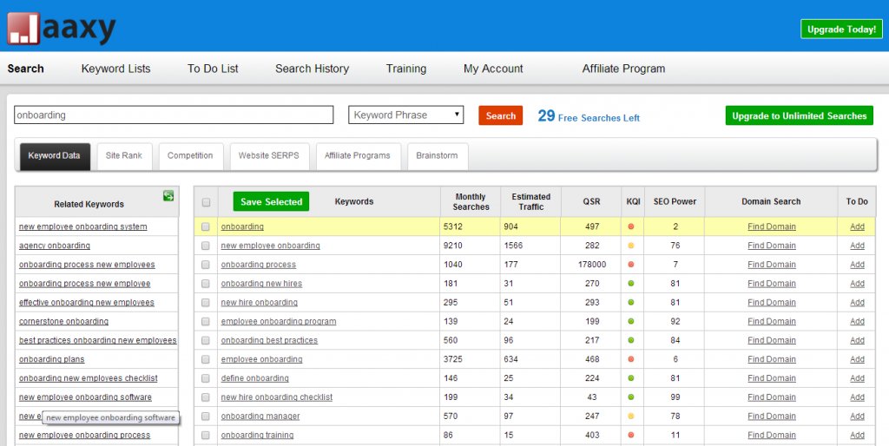Click green KQI dot for new hire onboarding
This screenshot has height=446, width=889.
(631, 303)
